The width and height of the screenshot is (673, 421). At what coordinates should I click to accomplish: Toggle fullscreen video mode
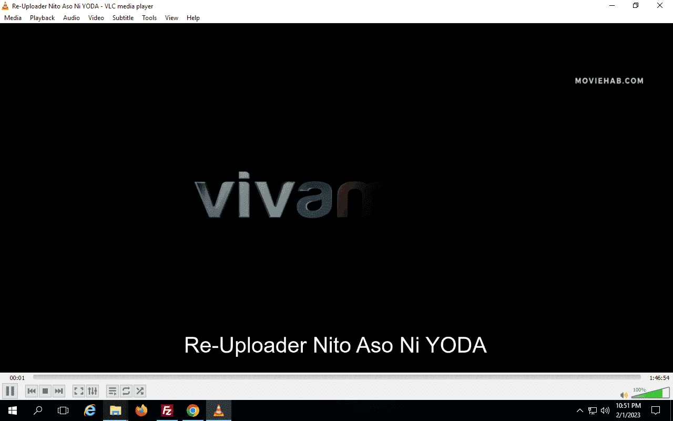[79, 391]
